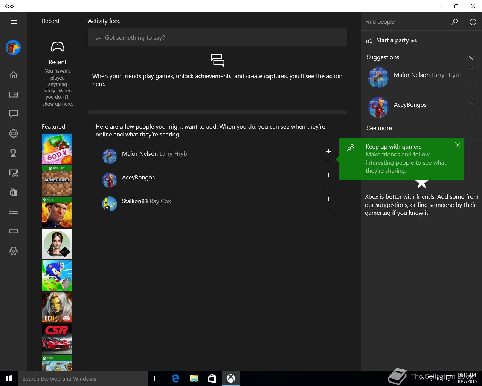This screenshot has height=386, width=482.
Task: Open Candy Crush Soda featured tile
Action: coord(57,149)
